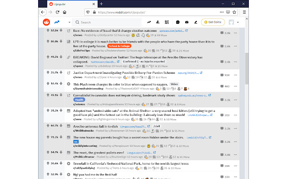Click the user avatar icon
The image size is (287, 179).
point(231,22)
